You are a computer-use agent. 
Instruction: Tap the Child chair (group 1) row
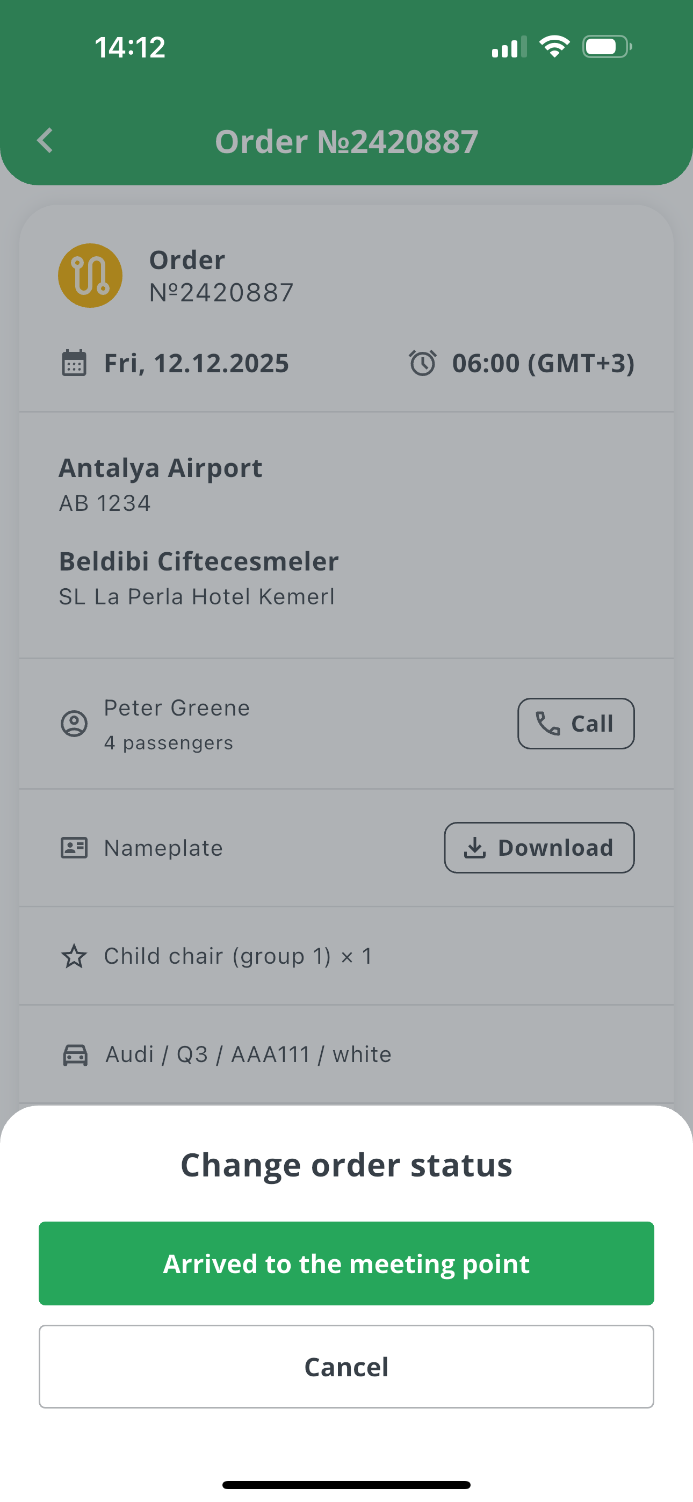[346, 956]
